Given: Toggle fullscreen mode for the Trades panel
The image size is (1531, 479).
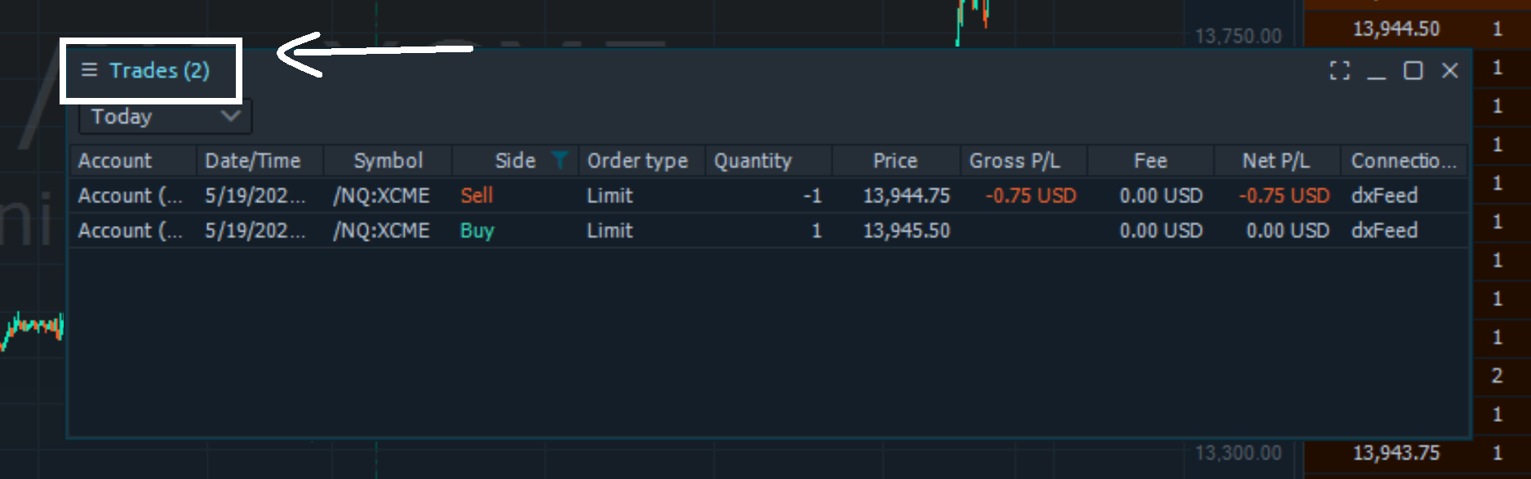Looking at the screenshot, I should (x=1339, y=71).
